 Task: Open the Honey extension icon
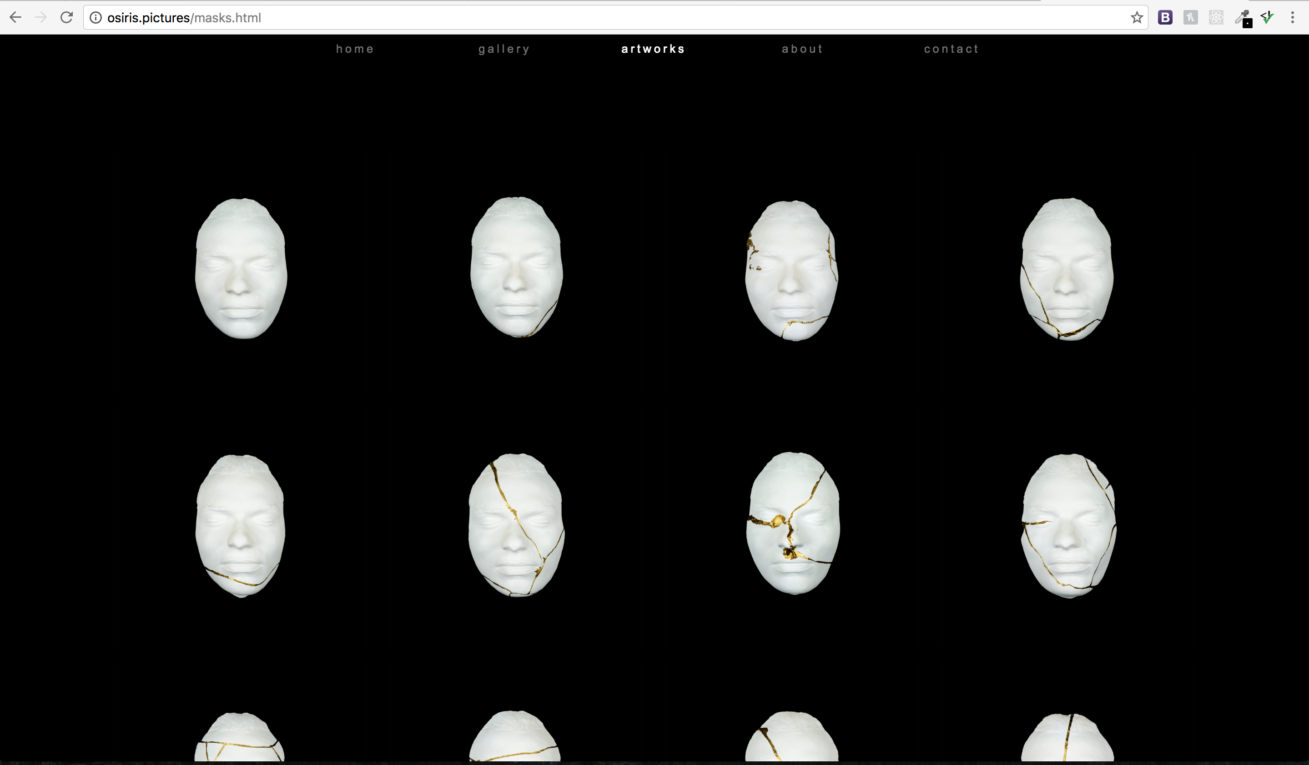coord(1190,18)
